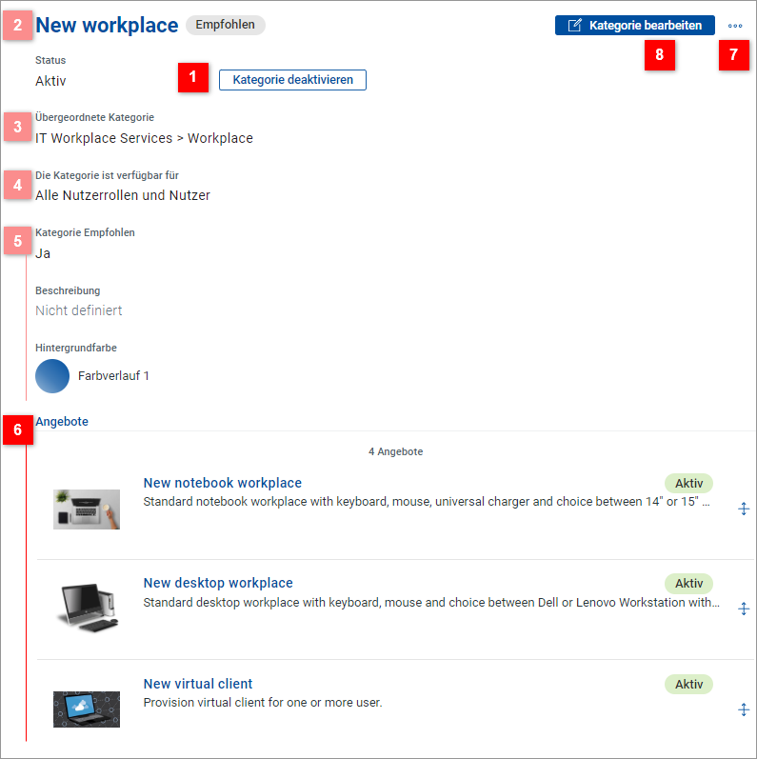
Task: Click the desktop workplace thumbnail image
Action: (87, 606)
